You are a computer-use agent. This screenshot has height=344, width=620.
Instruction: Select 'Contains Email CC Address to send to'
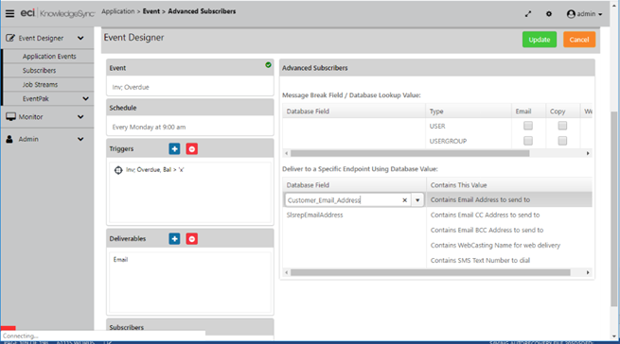[485, 215]
